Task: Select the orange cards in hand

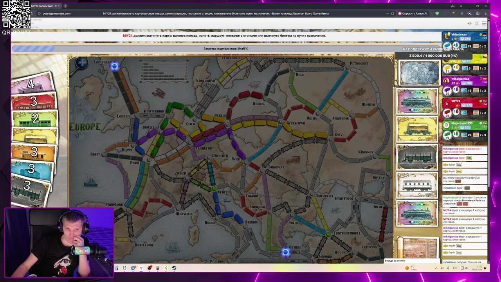Action: tap(34, 152)
